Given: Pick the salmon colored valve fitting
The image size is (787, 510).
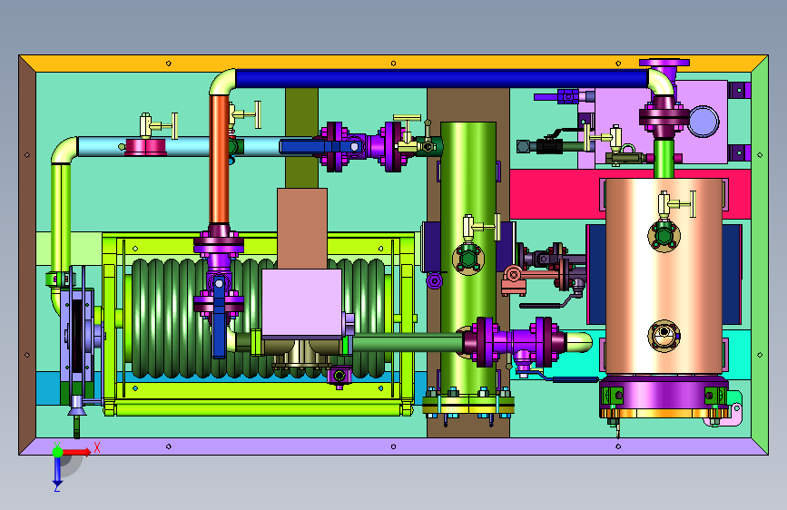Looking at the screenshot, I should coord(514,280).
